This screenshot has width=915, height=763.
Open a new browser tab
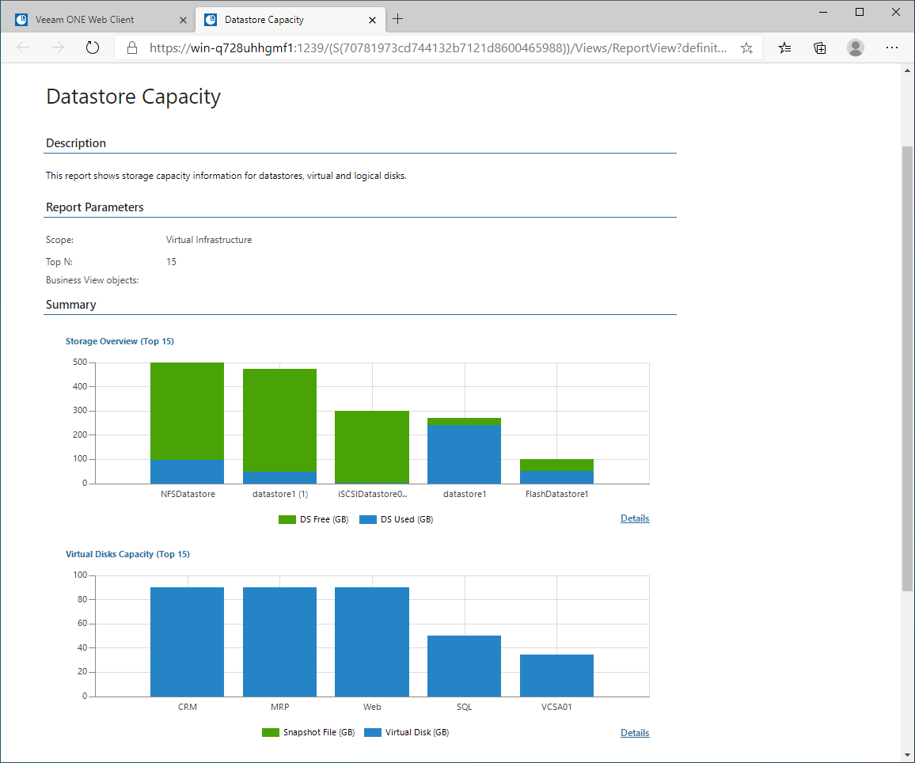point(397,19)
